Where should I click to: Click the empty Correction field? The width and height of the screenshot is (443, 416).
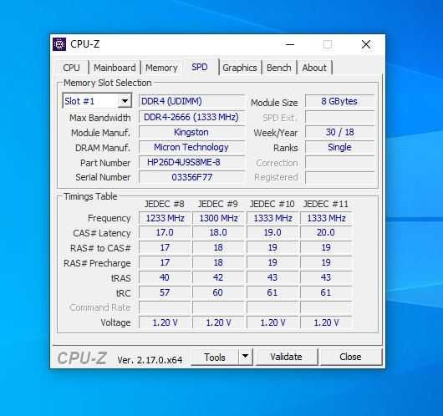tap(340, 162)
